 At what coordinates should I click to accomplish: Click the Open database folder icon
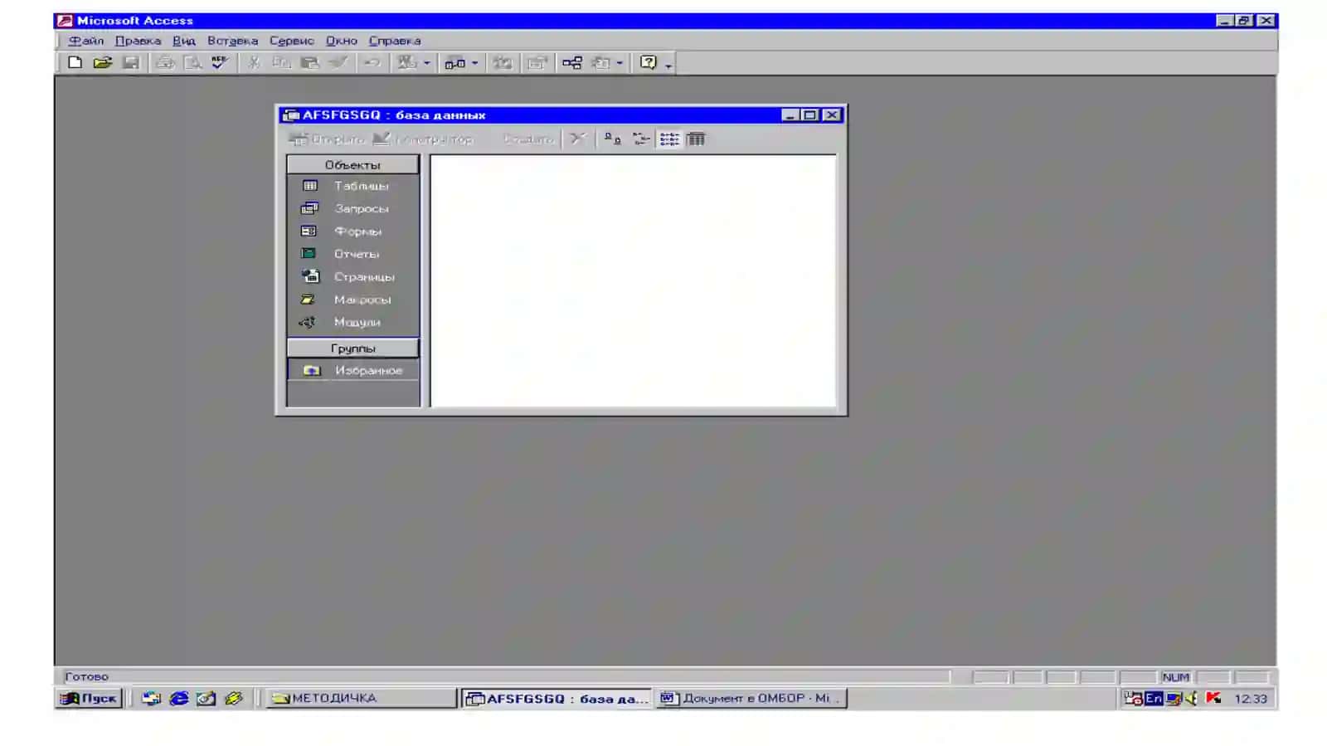pos(103,62)
